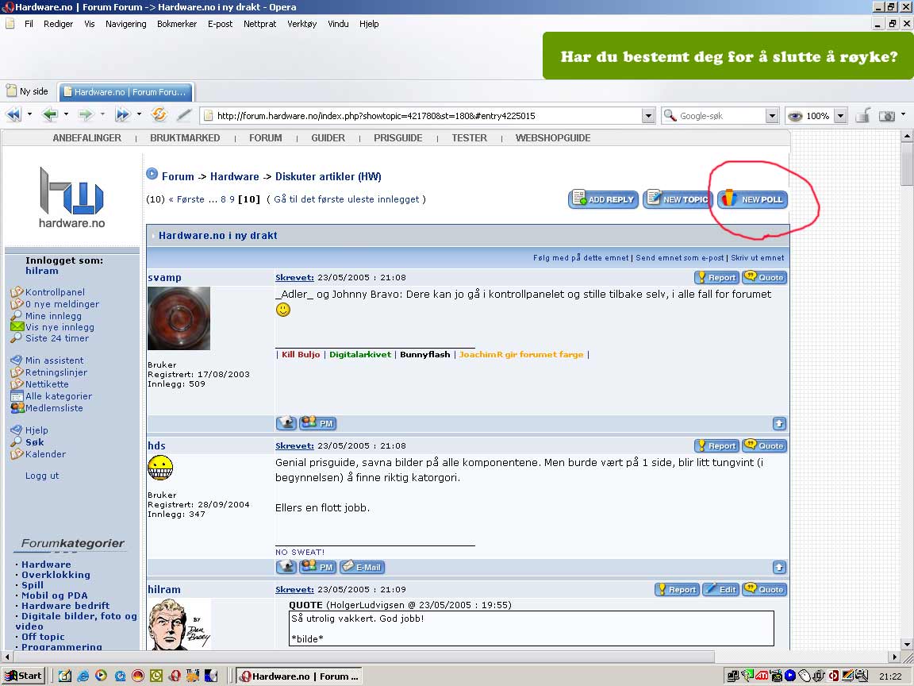
Task: Open the 100% zoom level dropdown
Action: click(840, 115)
